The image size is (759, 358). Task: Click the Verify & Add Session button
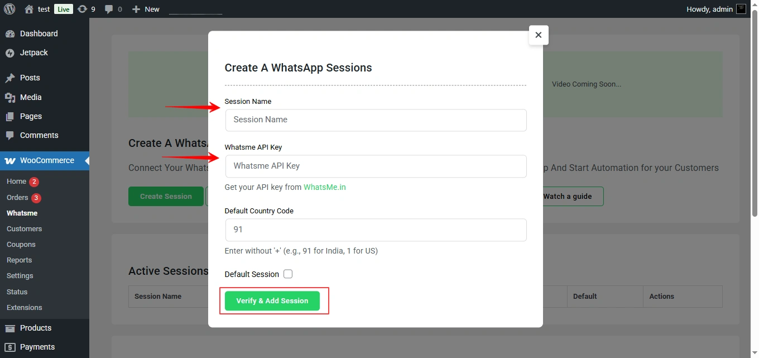point(272,301)
